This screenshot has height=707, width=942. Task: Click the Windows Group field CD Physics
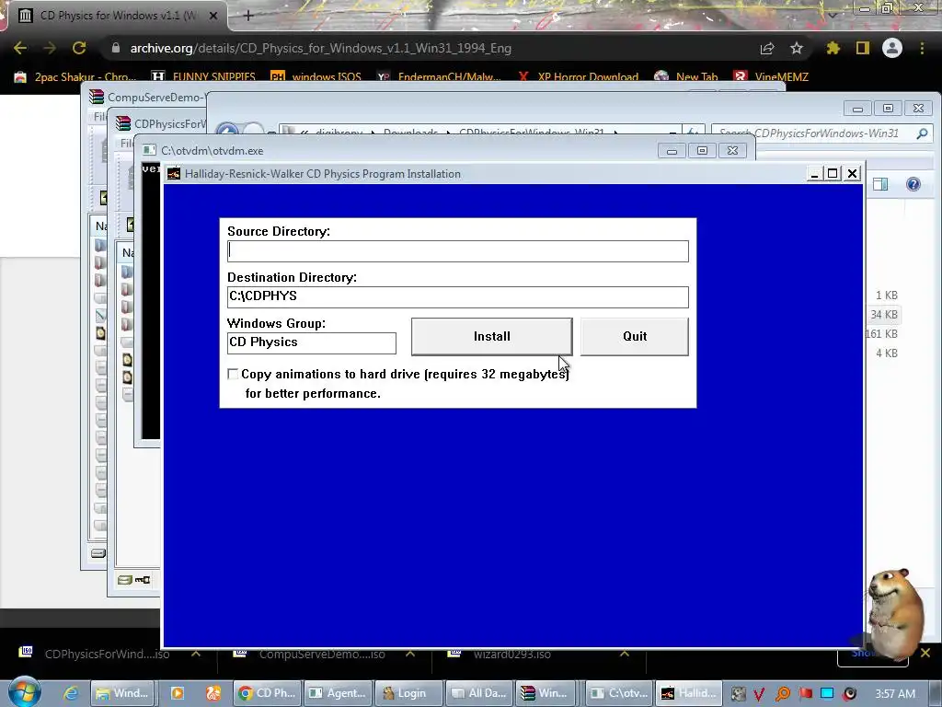pyautogui.click(x=312, y=342)
